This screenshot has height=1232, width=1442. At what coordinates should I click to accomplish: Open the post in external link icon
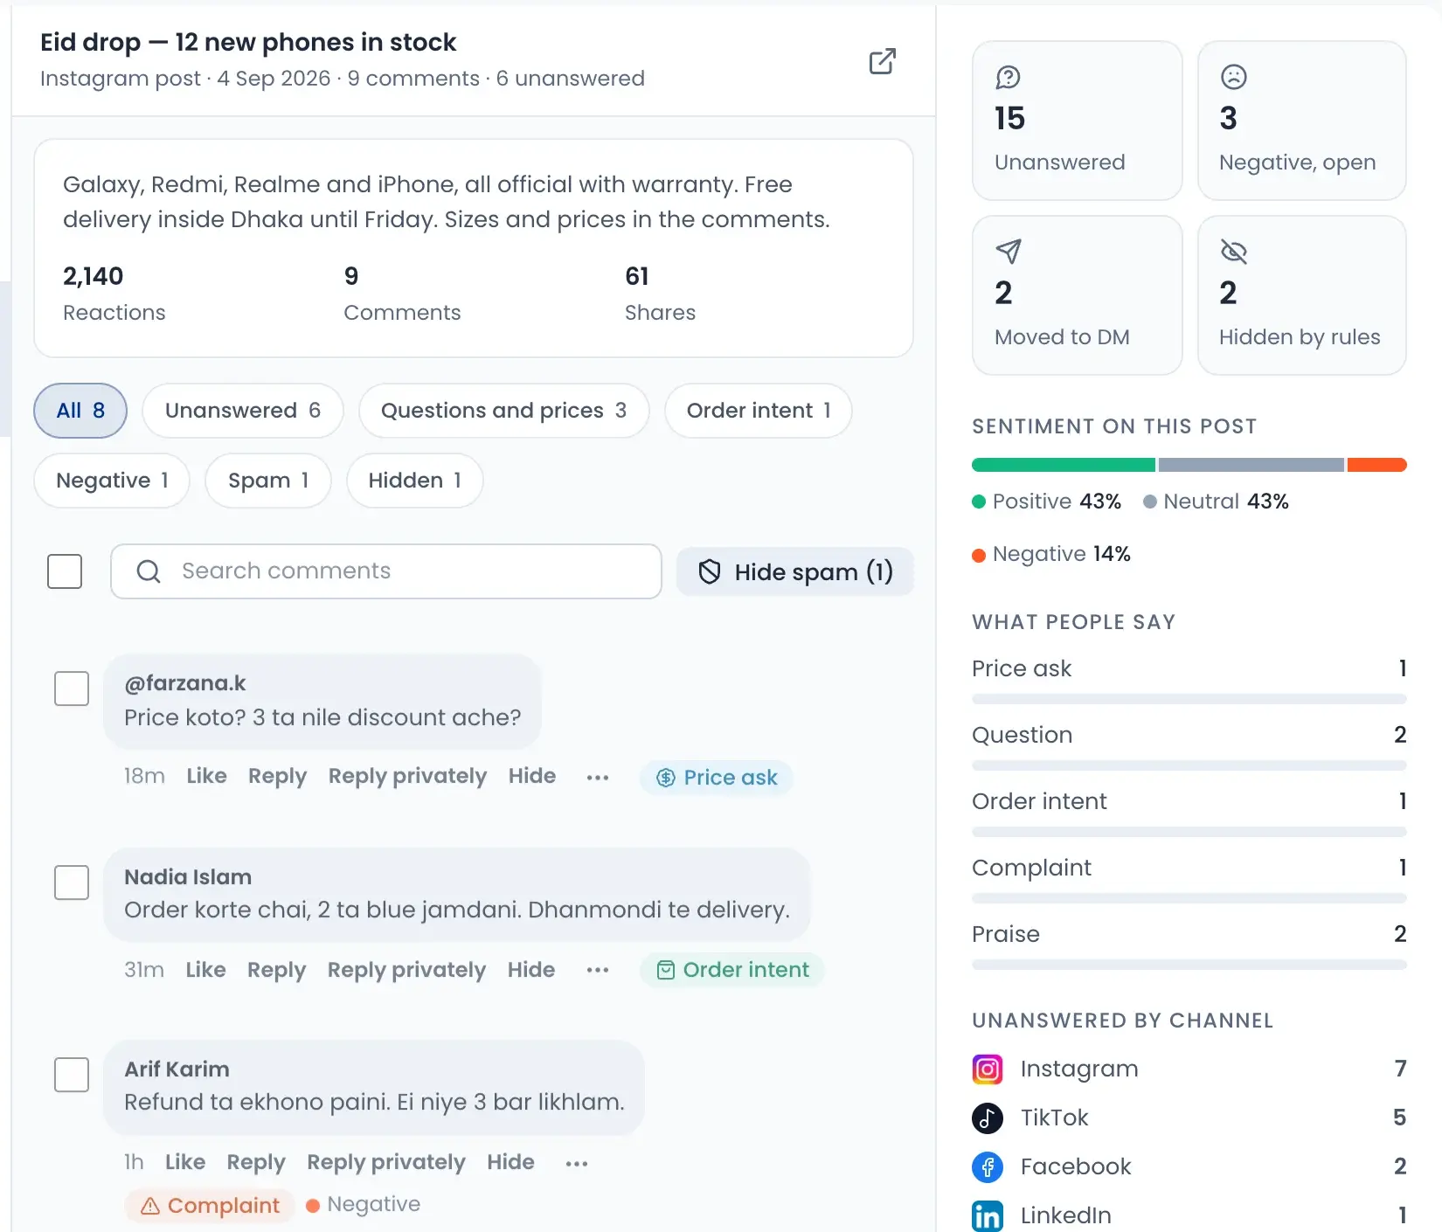[x=882, y=61]
